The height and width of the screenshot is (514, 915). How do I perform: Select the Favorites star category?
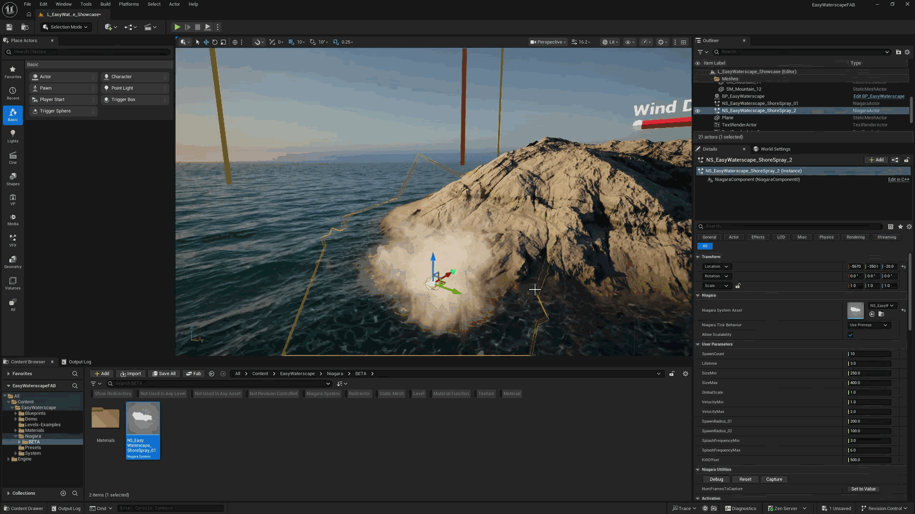(13, 72)
